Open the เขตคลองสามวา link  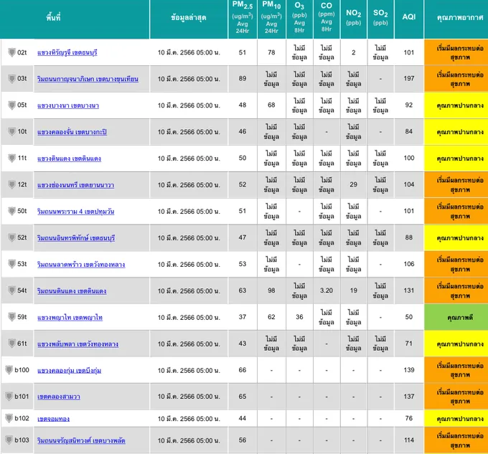click(59, 397)
